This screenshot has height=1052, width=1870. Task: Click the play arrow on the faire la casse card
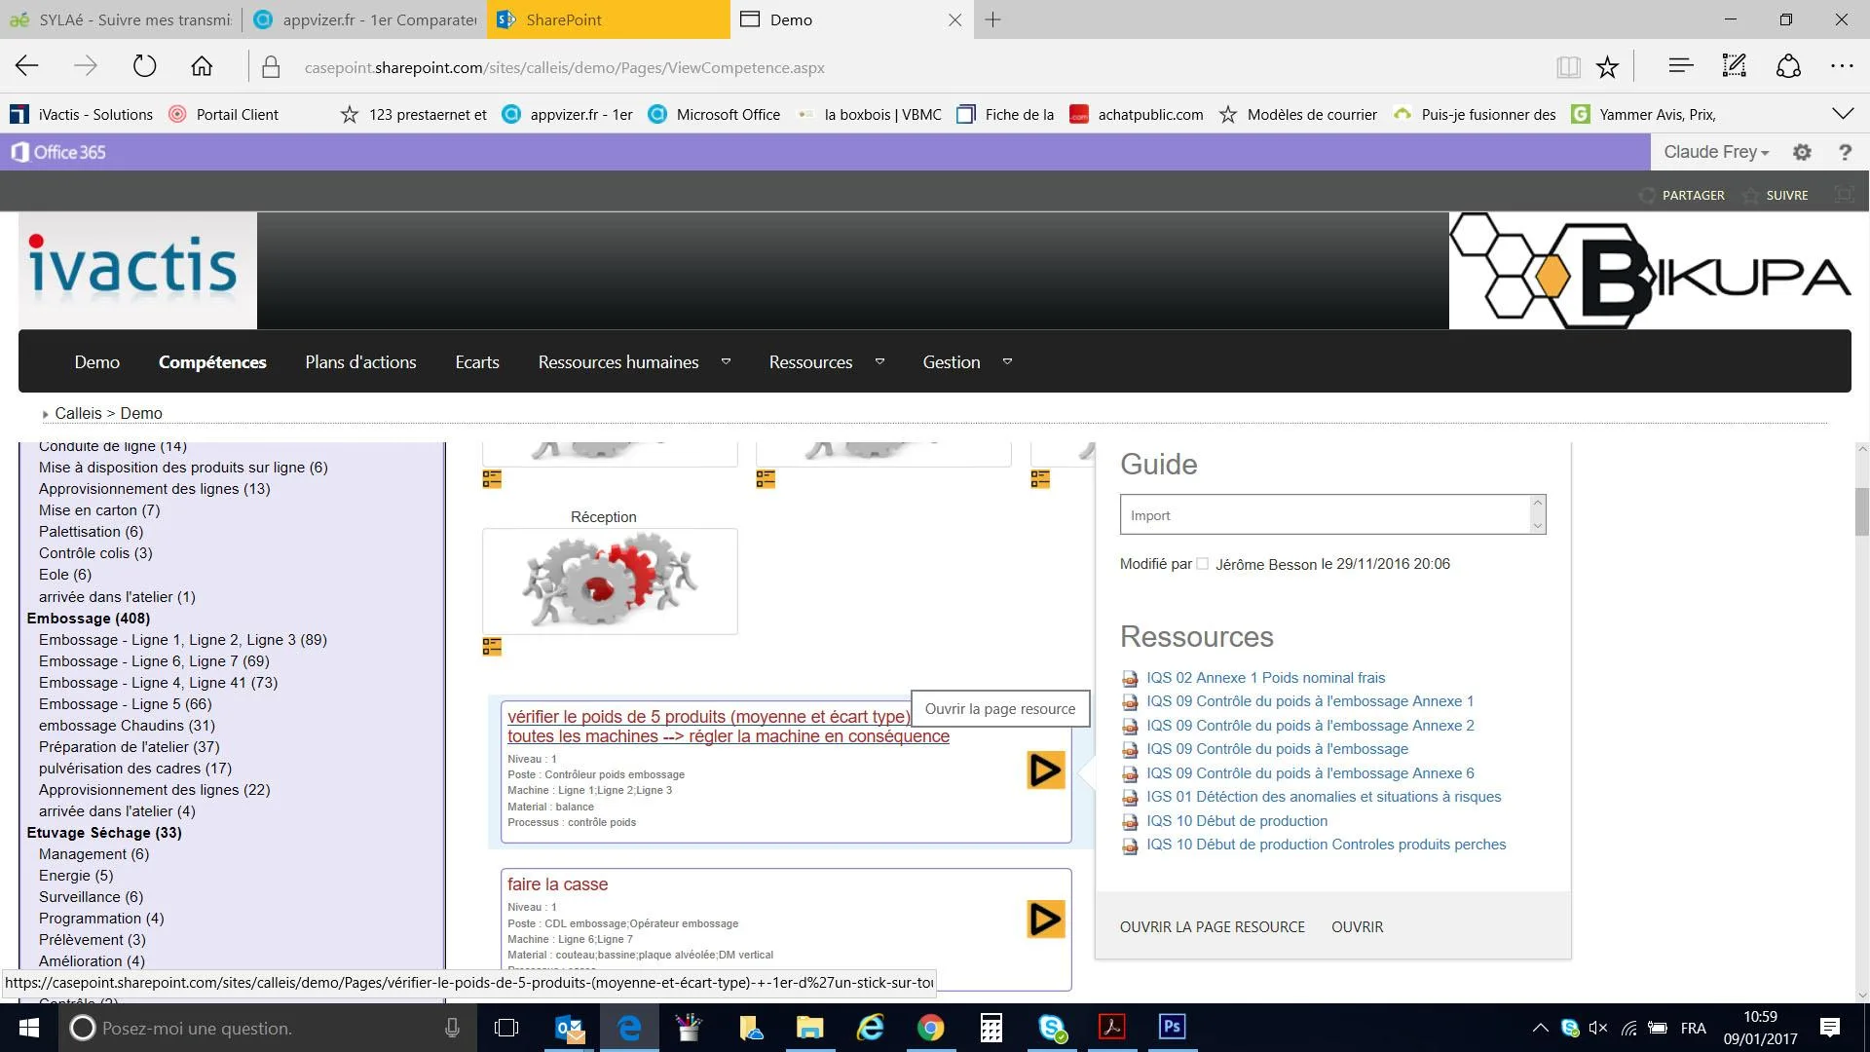pyautogui.click(x=1045, y=919)
